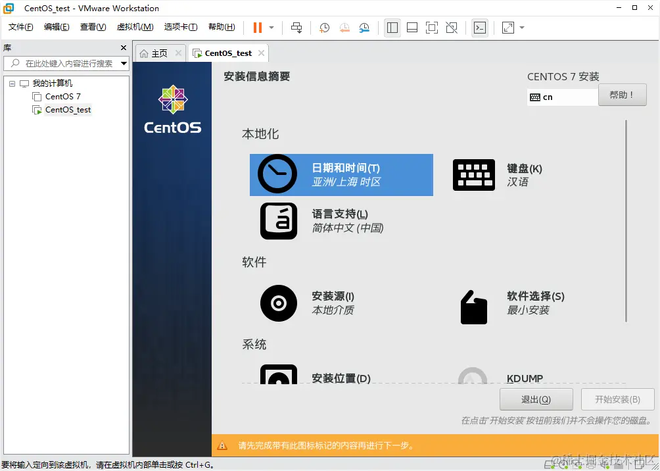
Task: Revert to the previous snapshot
Action: (344, 28)
